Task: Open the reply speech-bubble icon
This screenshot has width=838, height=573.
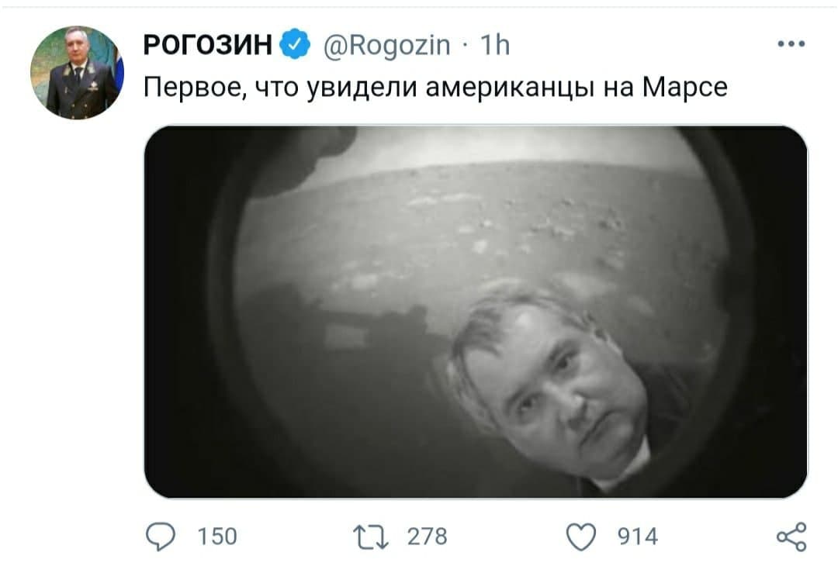Action: (x=161, y=536)
